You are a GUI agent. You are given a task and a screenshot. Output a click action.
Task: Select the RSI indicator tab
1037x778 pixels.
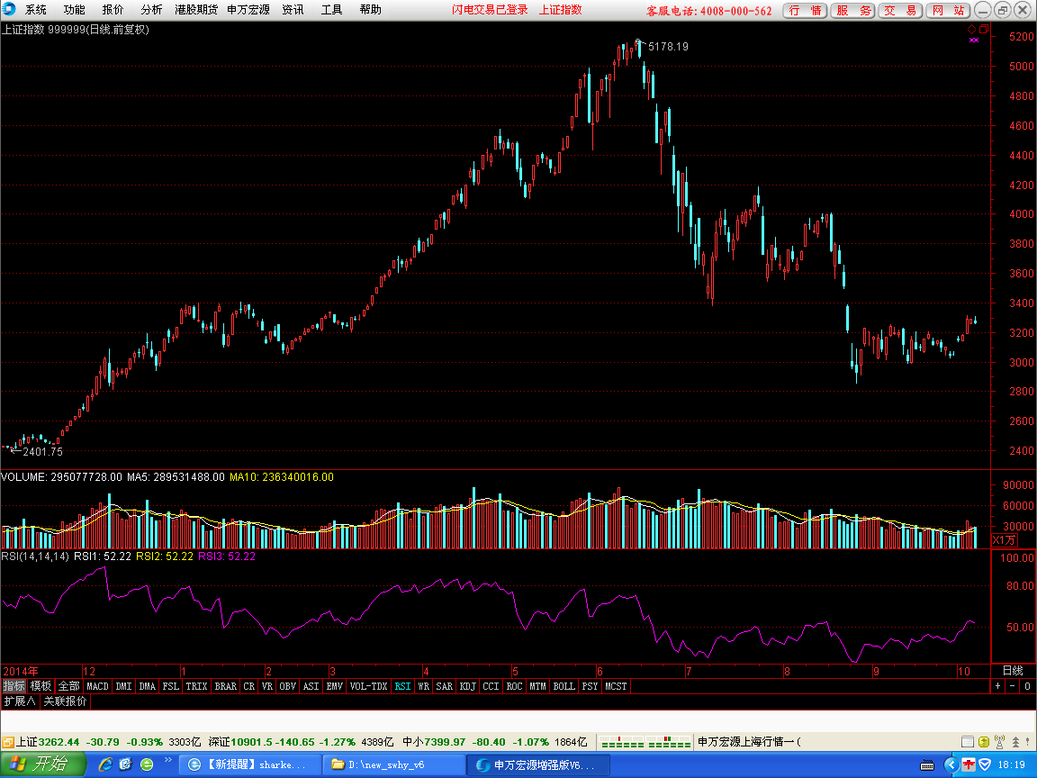coord(402,687)
